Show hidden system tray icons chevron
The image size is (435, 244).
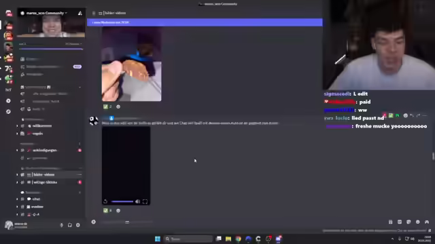392,239
